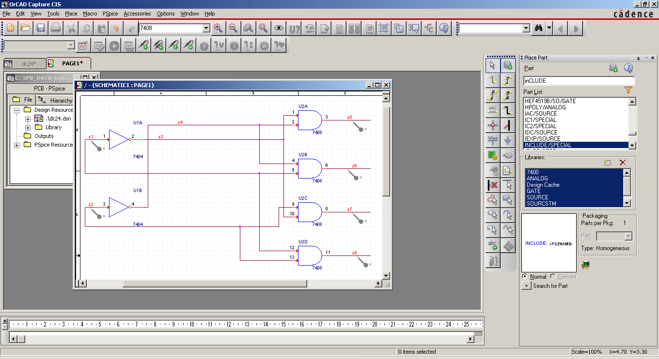Screen dimensions: 659x359
Task: Select the Normal radio button
Action: pos(525,276)
